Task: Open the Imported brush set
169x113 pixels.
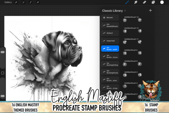Action: point(110,41)
